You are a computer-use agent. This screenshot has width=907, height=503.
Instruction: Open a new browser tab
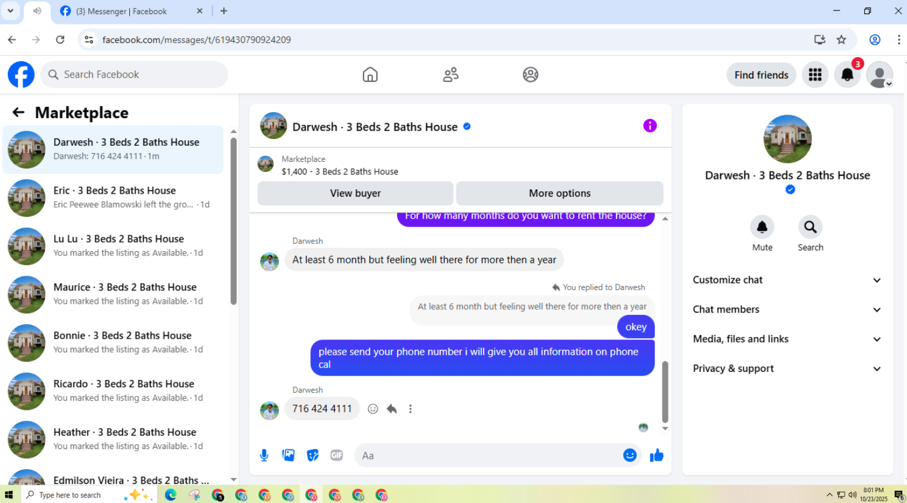click(x=224, y=11)
